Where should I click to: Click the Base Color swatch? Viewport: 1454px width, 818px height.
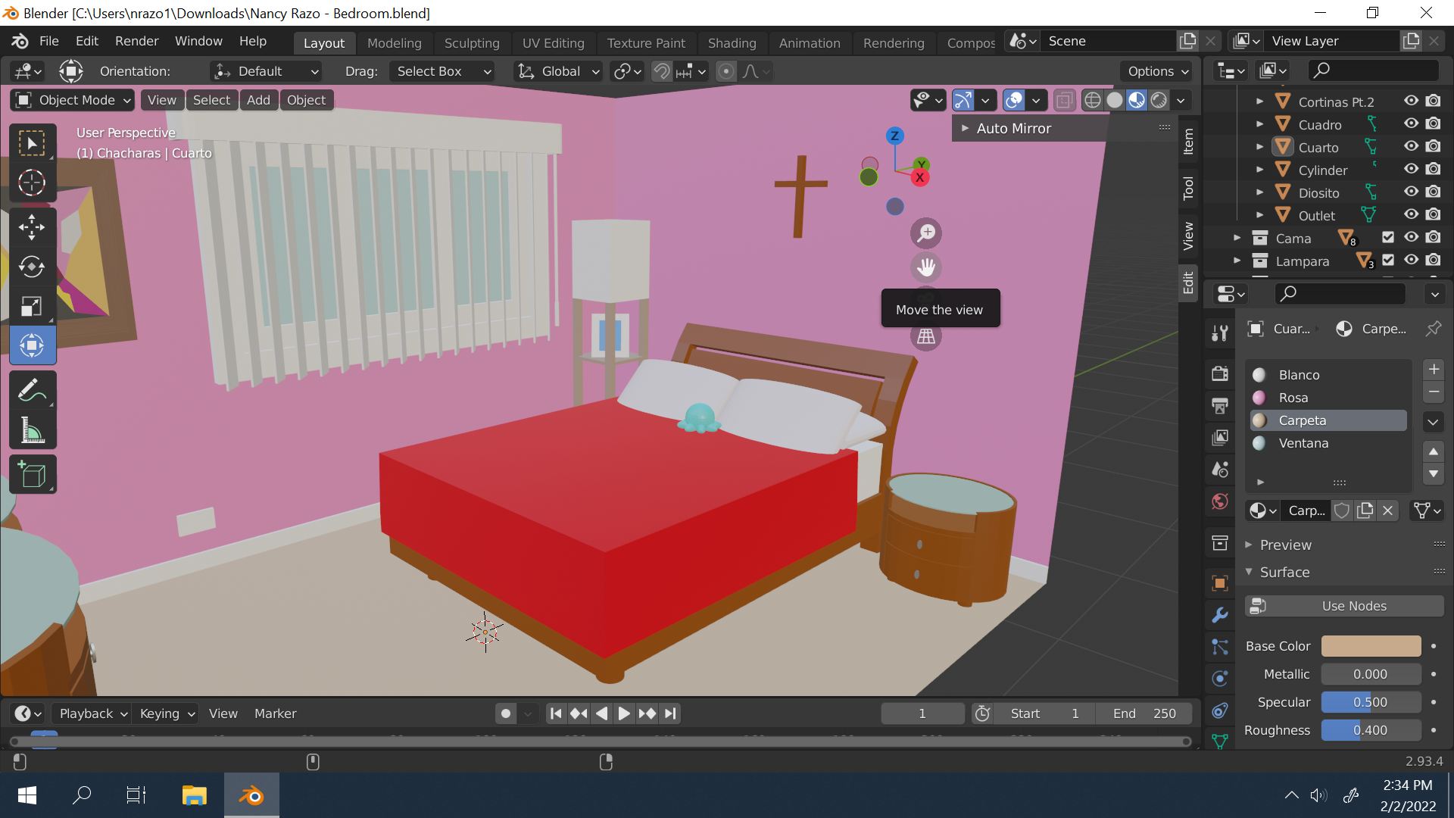tap(1371, 646)
